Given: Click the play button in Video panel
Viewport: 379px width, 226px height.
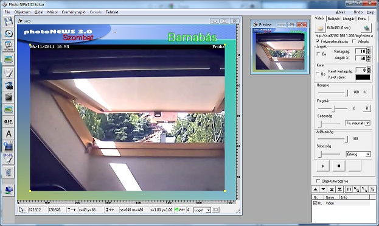Looking at the screenshot, I should 323,166.
